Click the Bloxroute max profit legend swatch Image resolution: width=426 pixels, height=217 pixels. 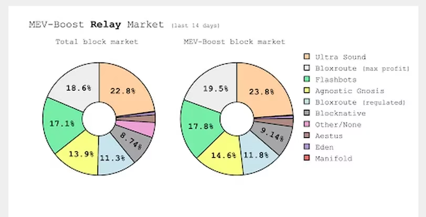click(x=307, y=68)
